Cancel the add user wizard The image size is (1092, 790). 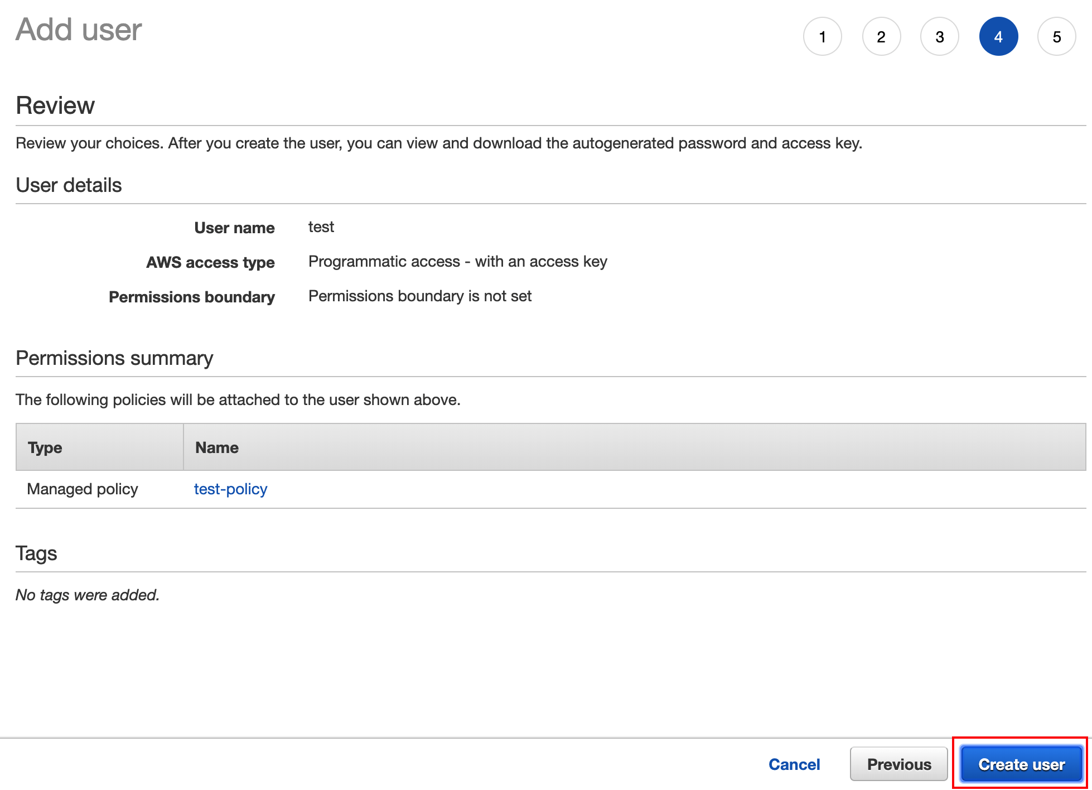794,764
